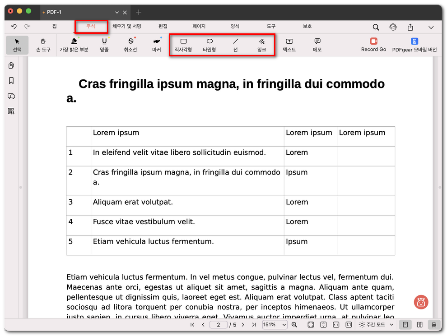
Task: Open the search magnifier in top bar
Action: pyautogui.click(x=376, y=27)
